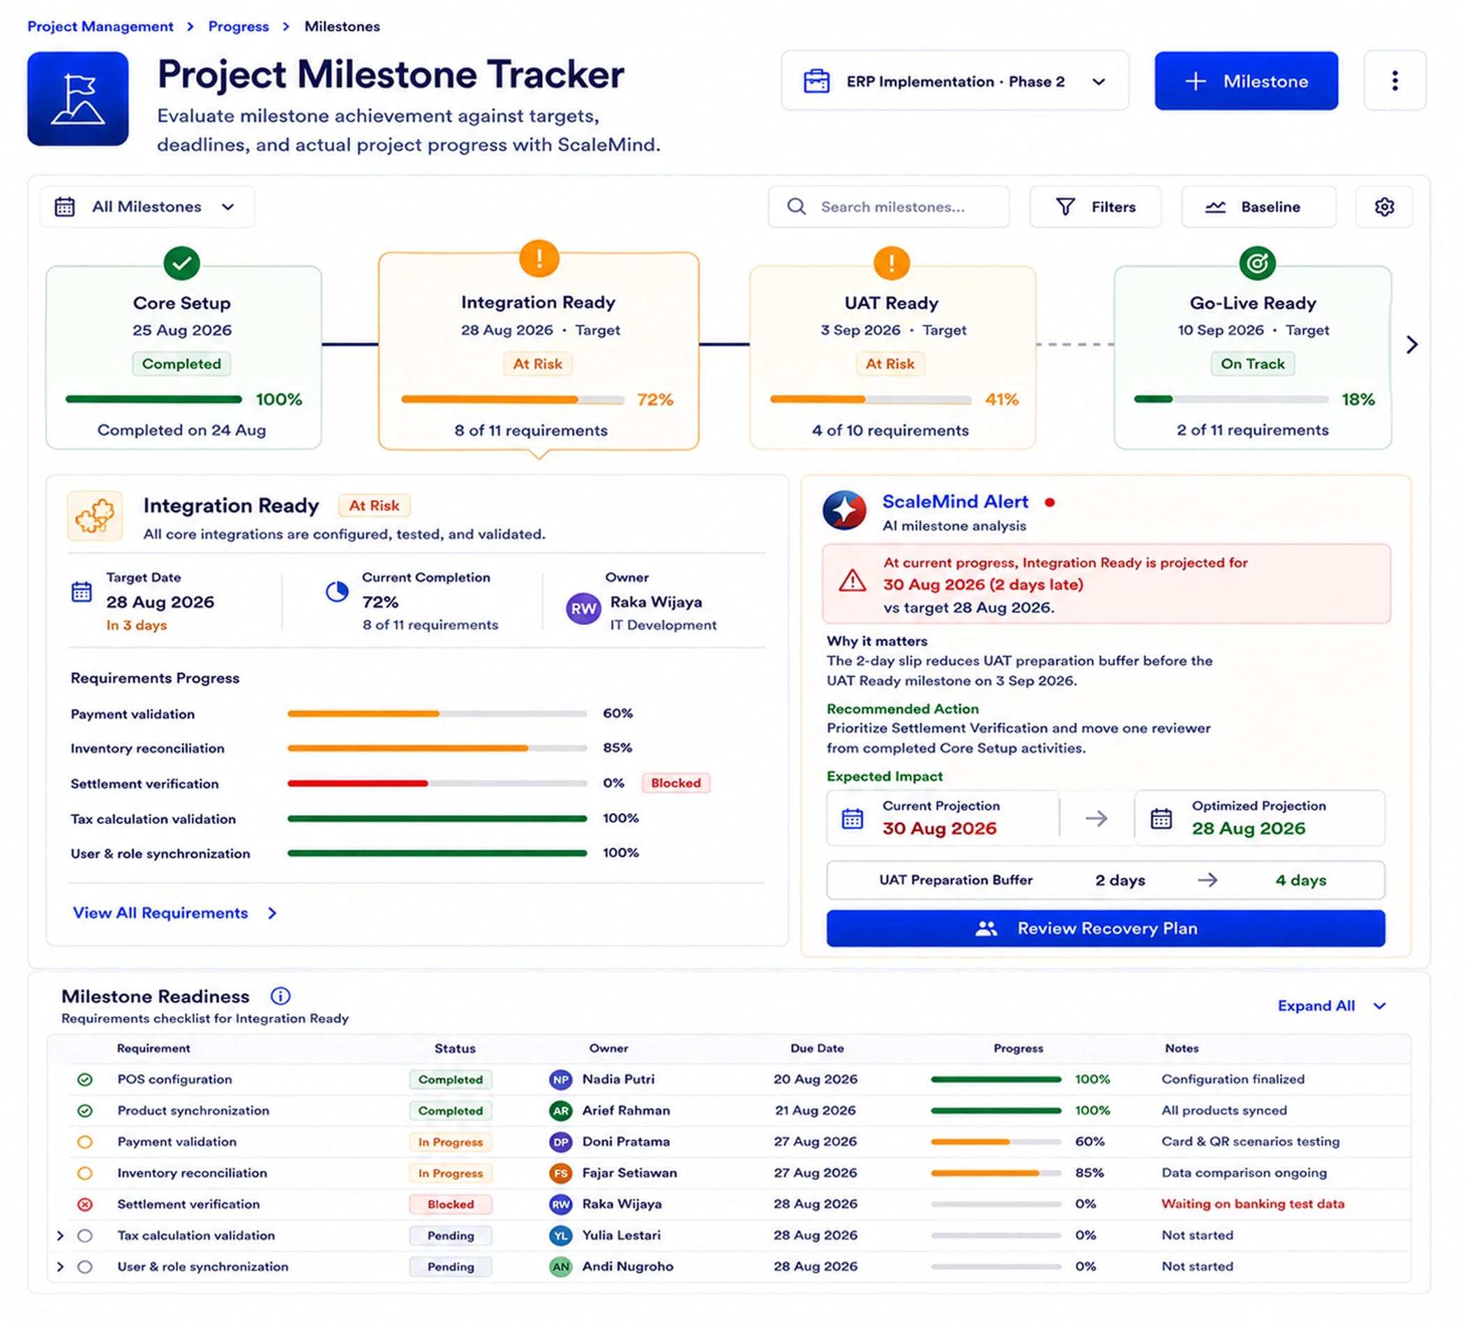
Task: Click the warning badge atop UAT Ready card
Action: (x=892, y=263)
